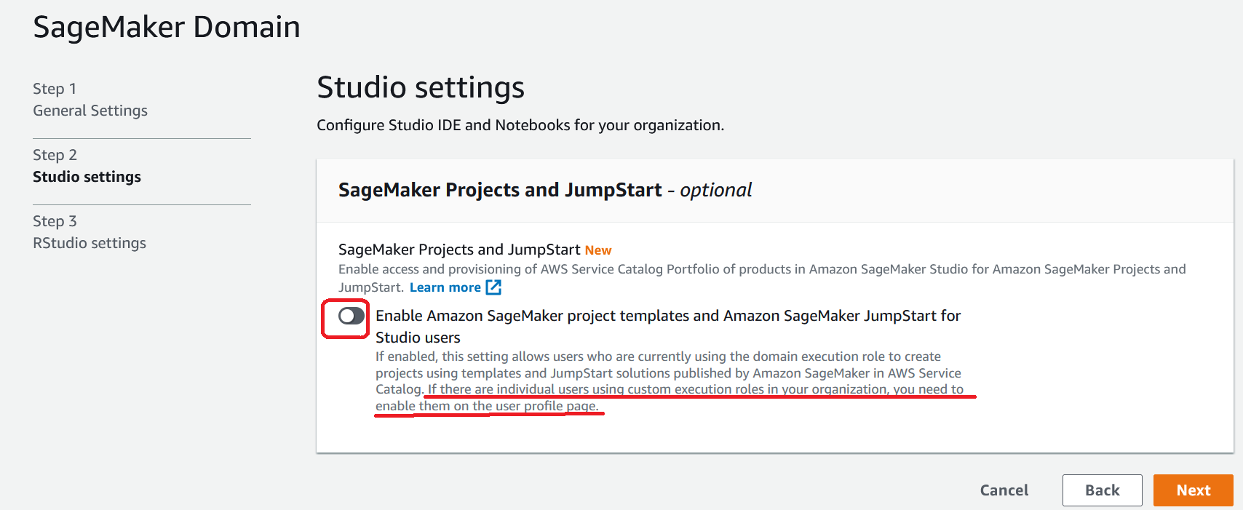This screenshot has height=510, width=1243.
Task: Select General Settings in the step navigation
Action: 90,111
